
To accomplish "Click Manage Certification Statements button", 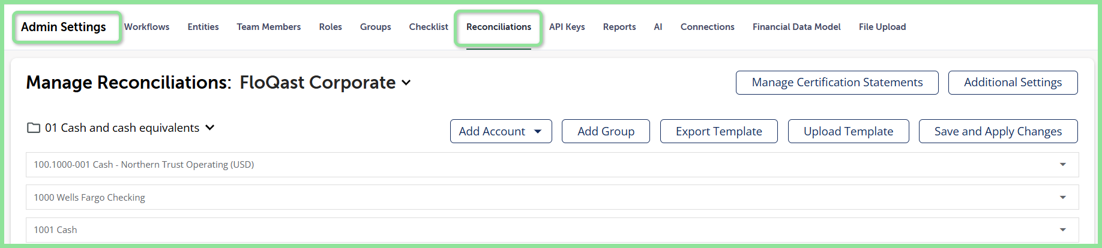I will click(x=837, y=83).
